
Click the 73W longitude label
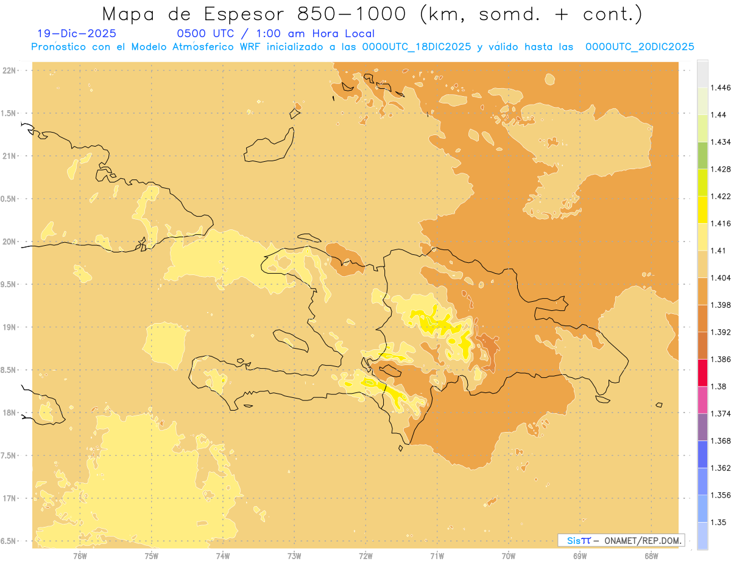pos(294,555)
